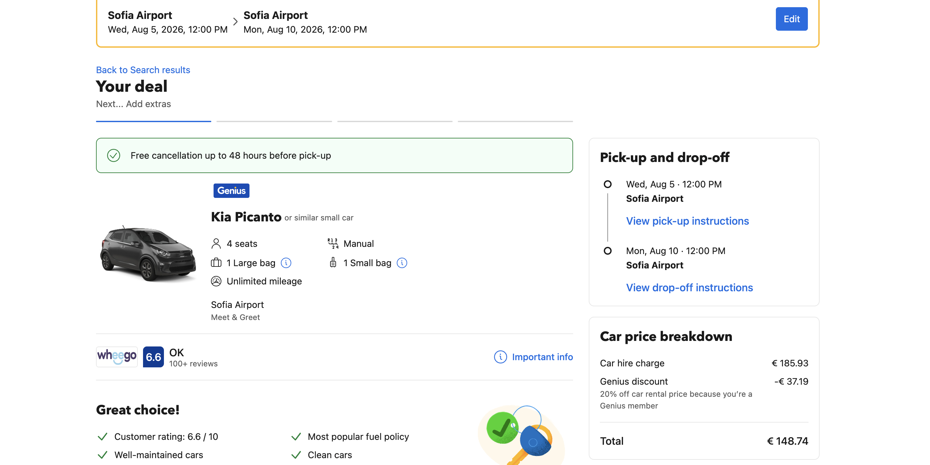Image resolution: width=930 pixels, height=465 pixels.
Task: Click '20% off car rental price' Genius note
Action: tap(676, 400)
